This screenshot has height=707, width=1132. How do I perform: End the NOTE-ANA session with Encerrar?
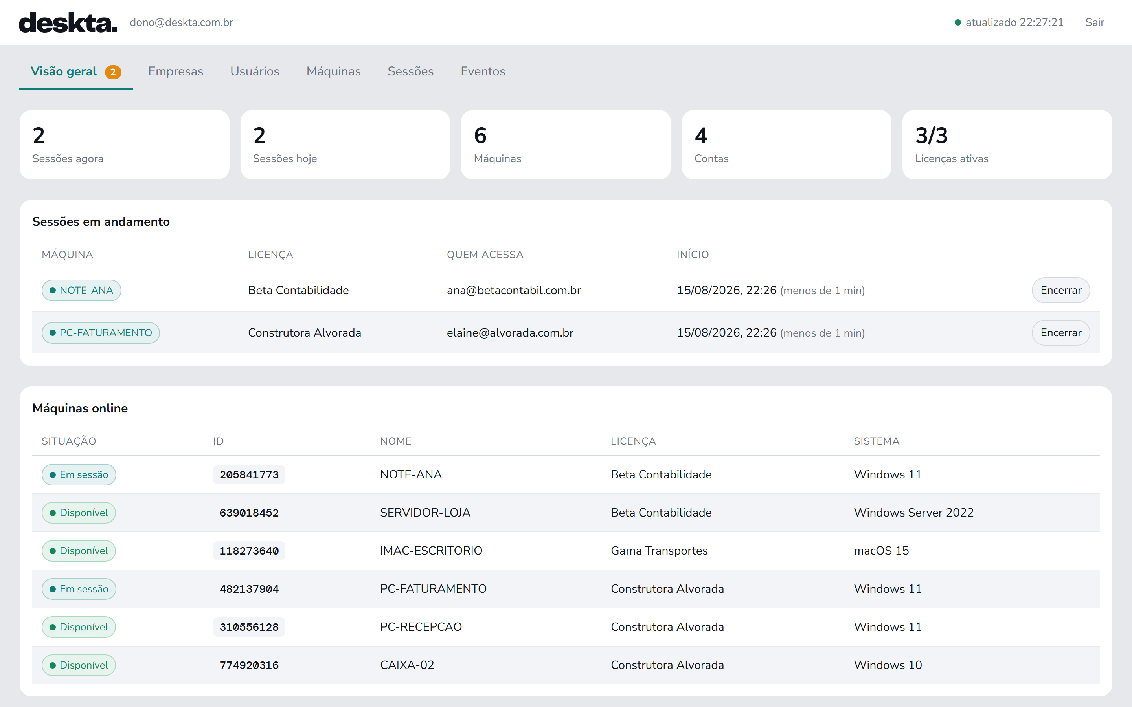click(x=1060, y=290)
